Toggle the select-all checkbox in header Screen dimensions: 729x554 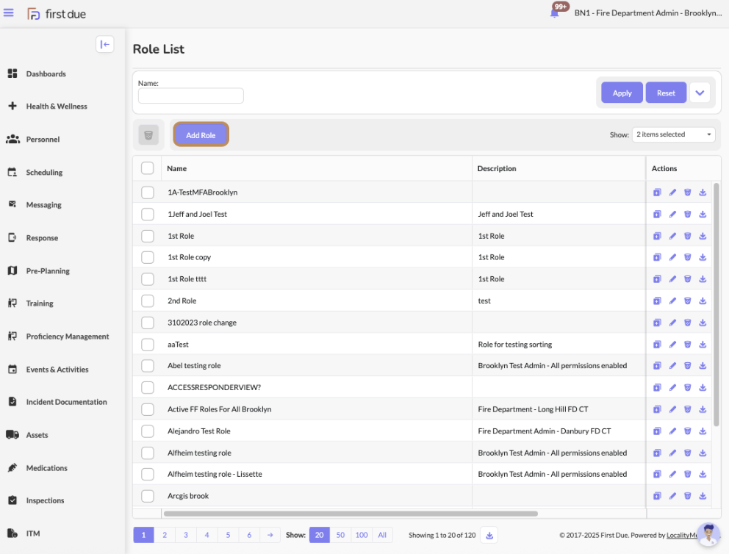coord(148,168)
